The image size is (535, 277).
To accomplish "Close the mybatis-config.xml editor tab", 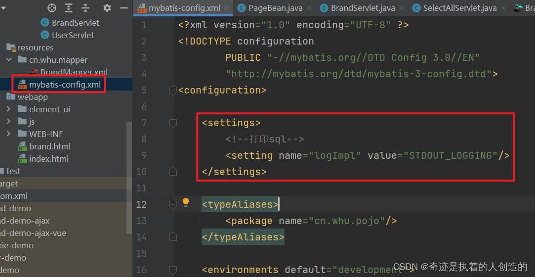I will coord(227,8).
